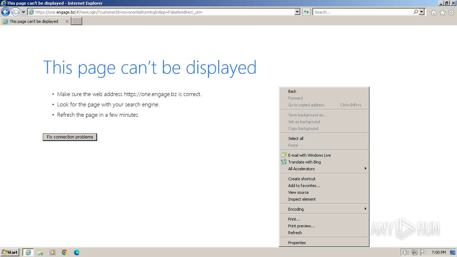Viewport: 457px width, 257px height.
Task: Launch Microsoft Edge from taskbar
Action: (x=77, y=252)
